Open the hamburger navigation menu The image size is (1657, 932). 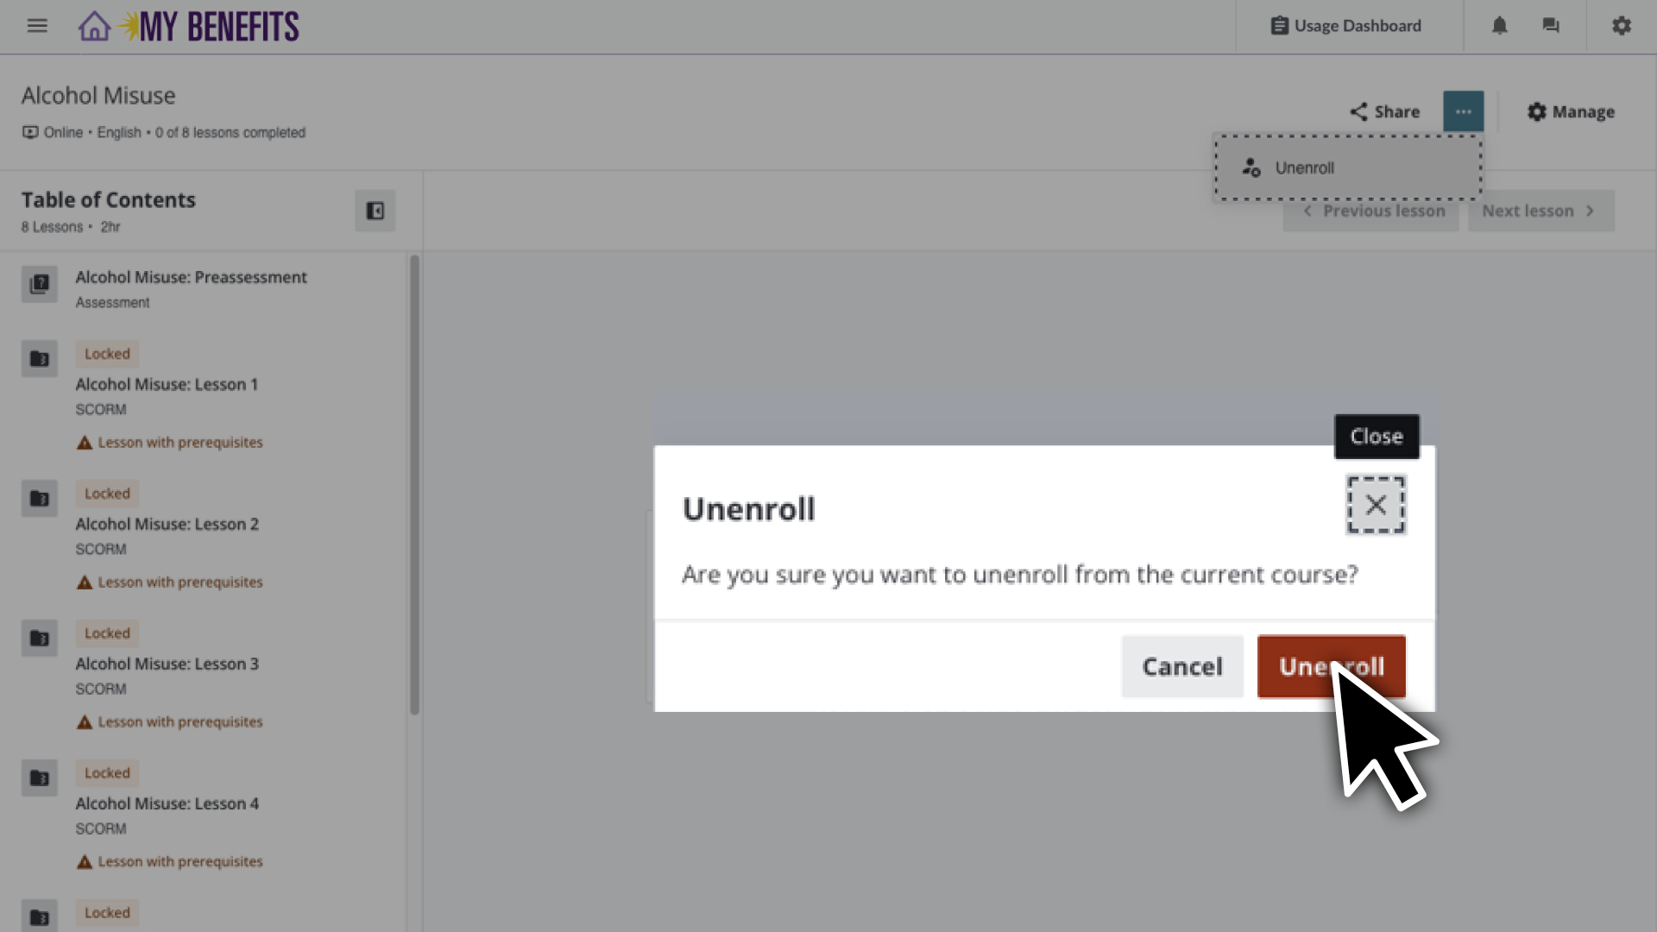coord(36,26)
